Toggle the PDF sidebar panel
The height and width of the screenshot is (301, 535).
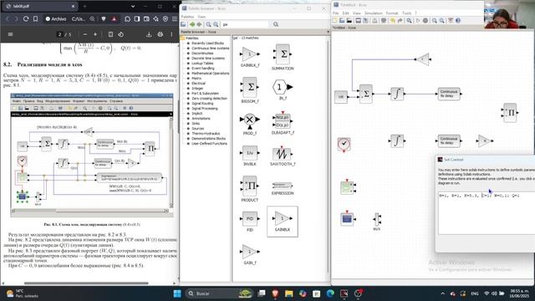(10, 34)
